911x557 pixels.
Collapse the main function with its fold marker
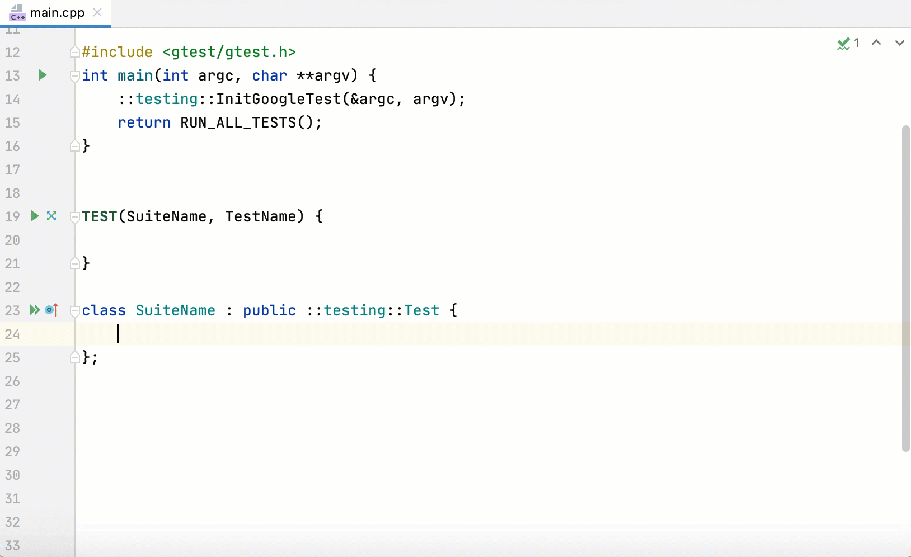tap(74, 77)
